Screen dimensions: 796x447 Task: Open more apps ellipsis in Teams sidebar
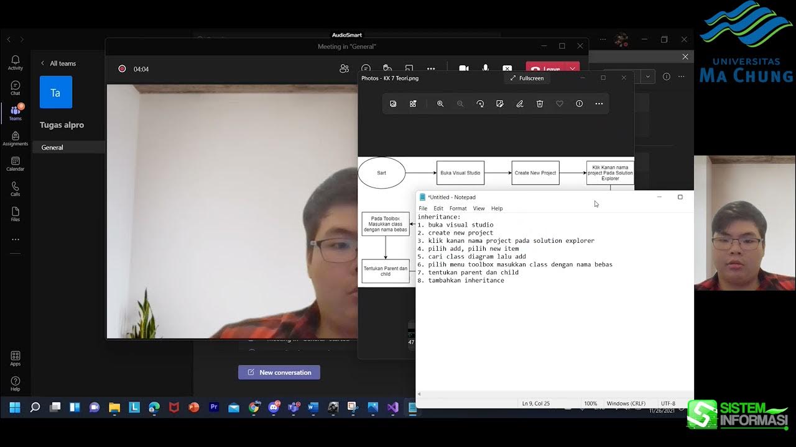point(15,240)
